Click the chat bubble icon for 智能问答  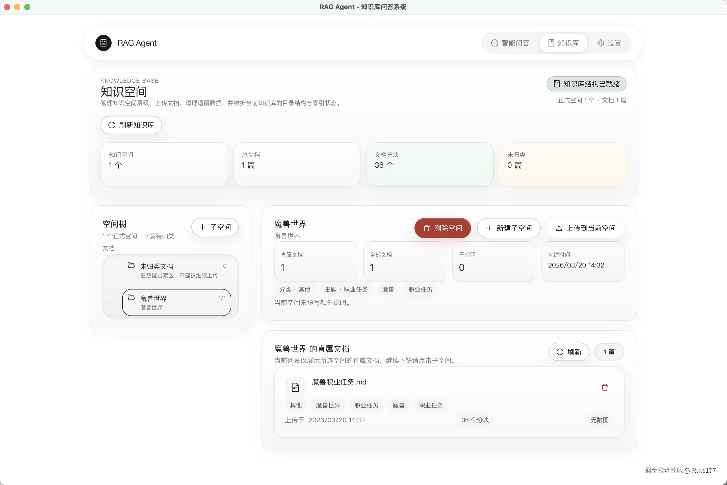click(x=495, y=43)
